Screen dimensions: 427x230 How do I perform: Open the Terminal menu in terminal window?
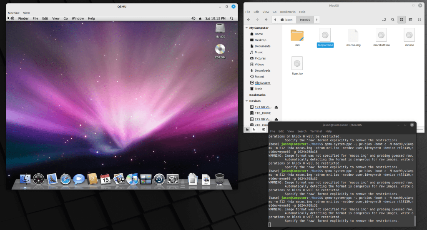316,131
